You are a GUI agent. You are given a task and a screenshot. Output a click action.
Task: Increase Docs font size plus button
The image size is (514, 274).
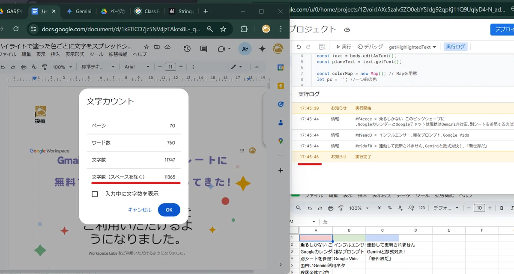181,67
